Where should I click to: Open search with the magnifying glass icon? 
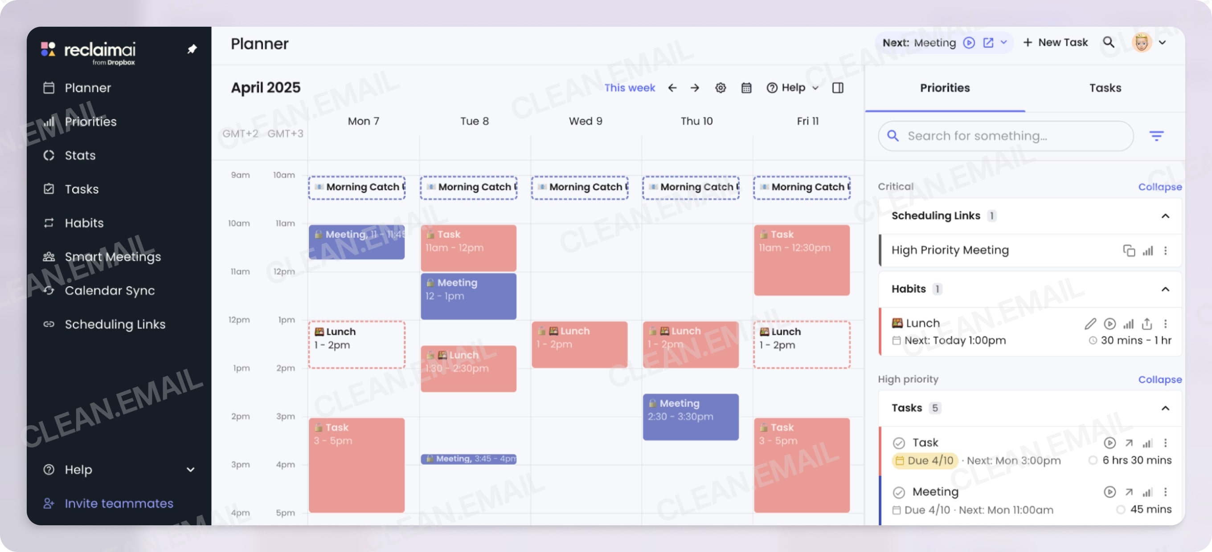point(1109,42)
